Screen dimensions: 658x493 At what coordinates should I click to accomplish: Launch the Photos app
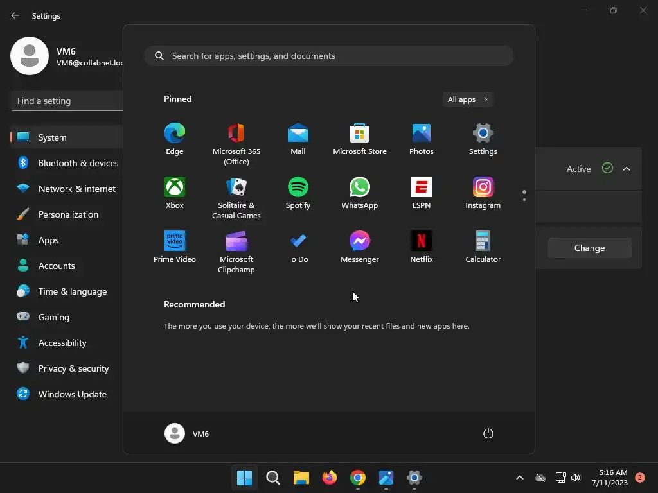(x=422, y=139)
